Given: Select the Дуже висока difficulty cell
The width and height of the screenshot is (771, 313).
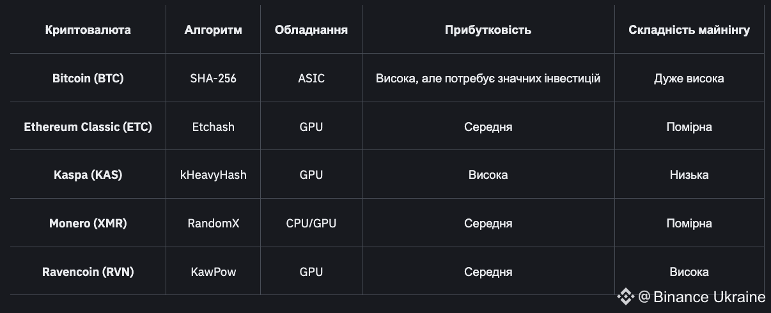Looking at the screenshot, I should point(689,79).
